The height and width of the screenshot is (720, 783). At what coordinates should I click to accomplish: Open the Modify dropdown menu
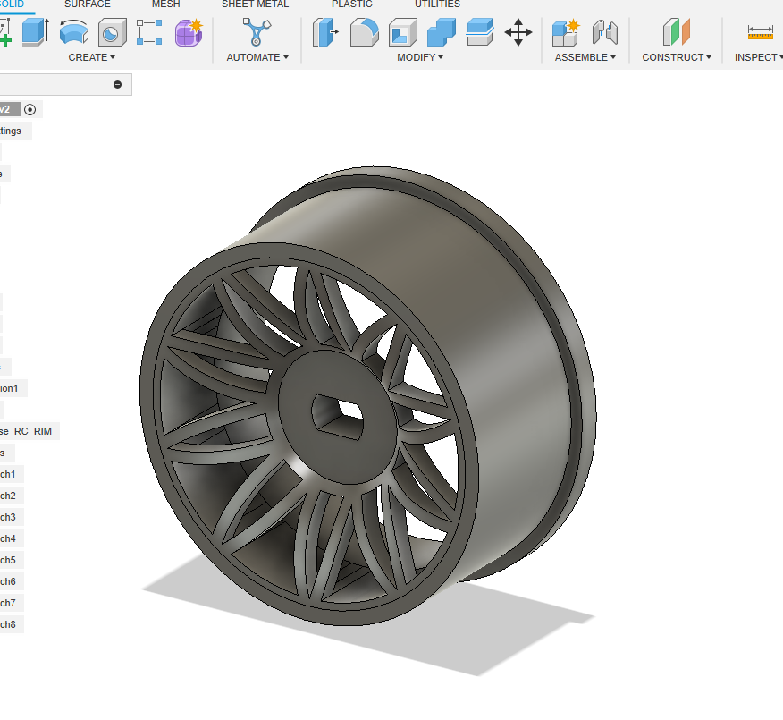(x=419, y=57)
